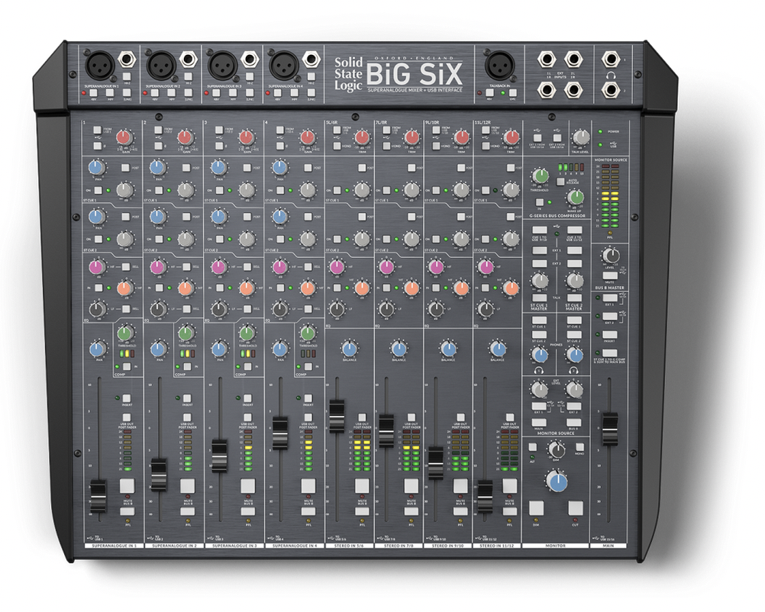Click the headphone icon beside the headphone output jacks
Image resolution: width=765 pixels, height=612 pixels.
click(x=610, y=75)
